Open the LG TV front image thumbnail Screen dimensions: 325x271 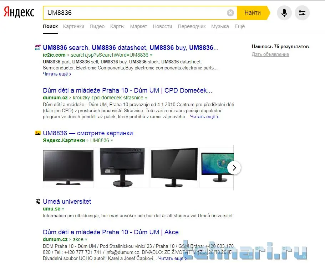pos(68,167)
